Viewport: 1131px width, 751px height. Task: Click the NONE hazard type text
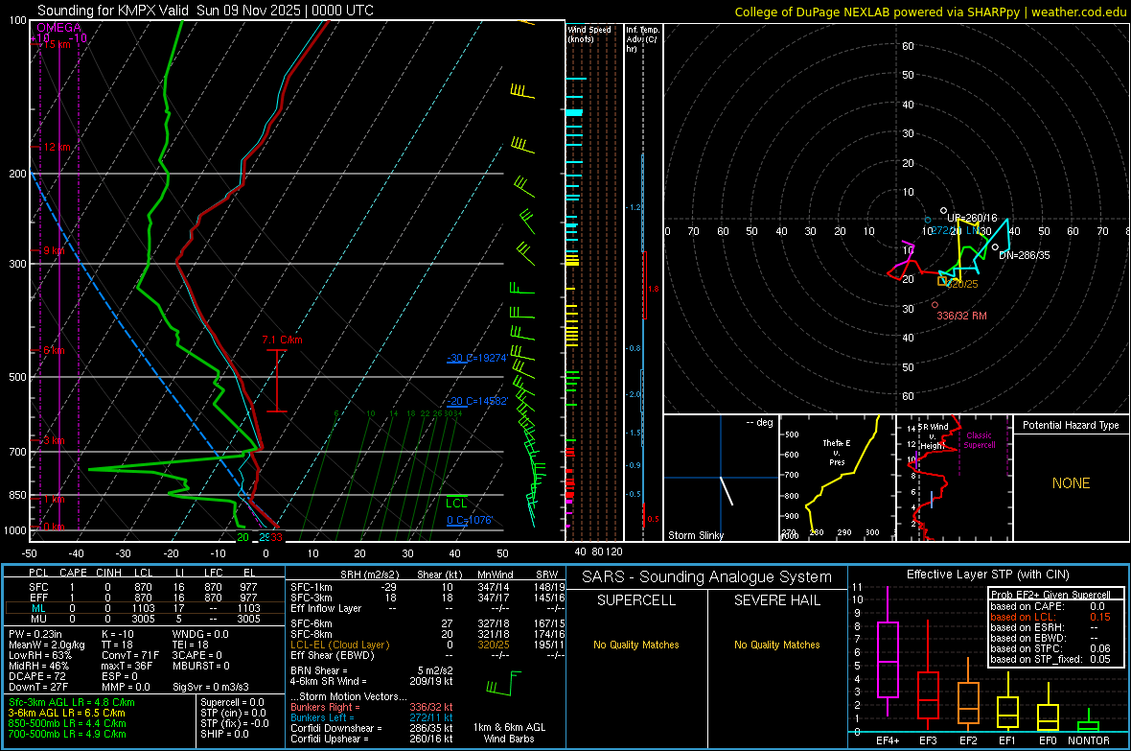1072,483
